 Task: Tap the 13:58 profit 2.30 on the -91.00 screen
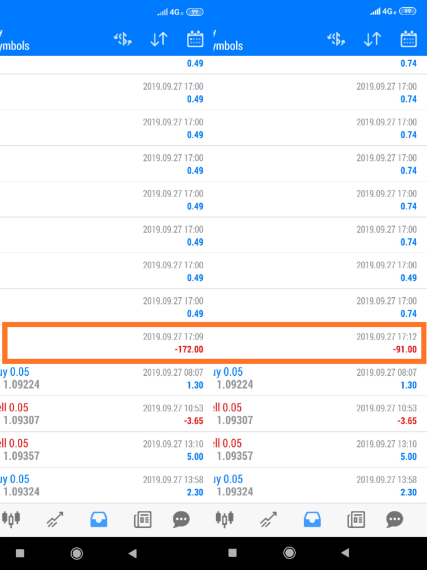click(409, 492)
